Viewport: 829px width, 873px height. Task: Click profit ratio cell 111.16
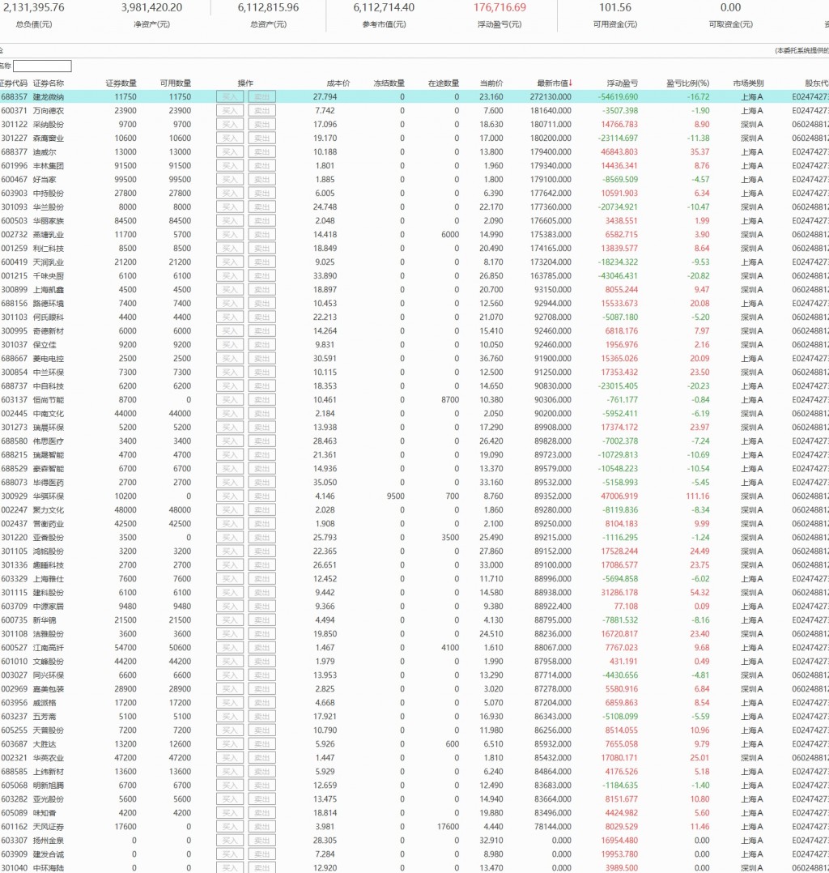(x=698, y=496)
